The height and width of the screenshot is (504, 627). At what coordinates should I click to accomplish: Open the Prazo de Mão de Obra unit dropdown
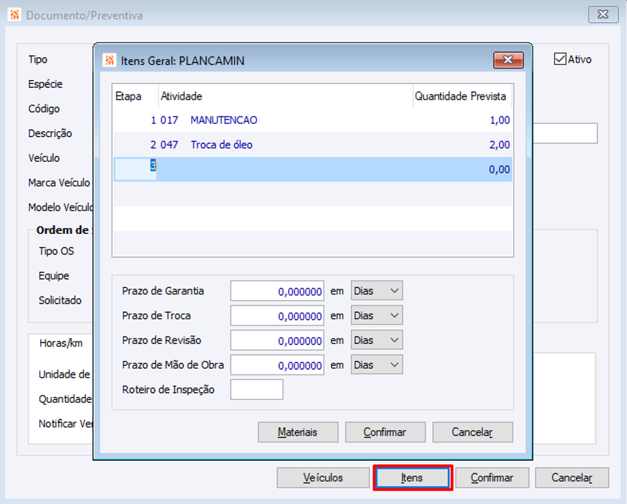[377, 364]
